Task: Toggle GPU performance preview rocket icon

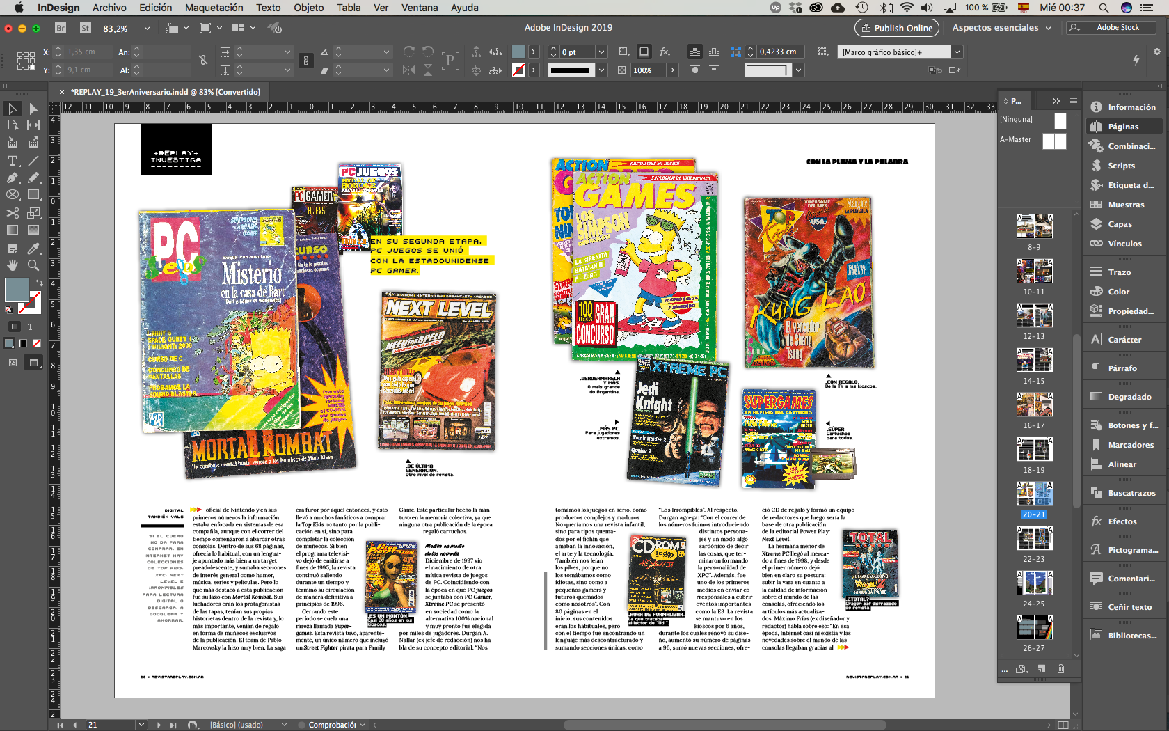Action: coord(276,29)
